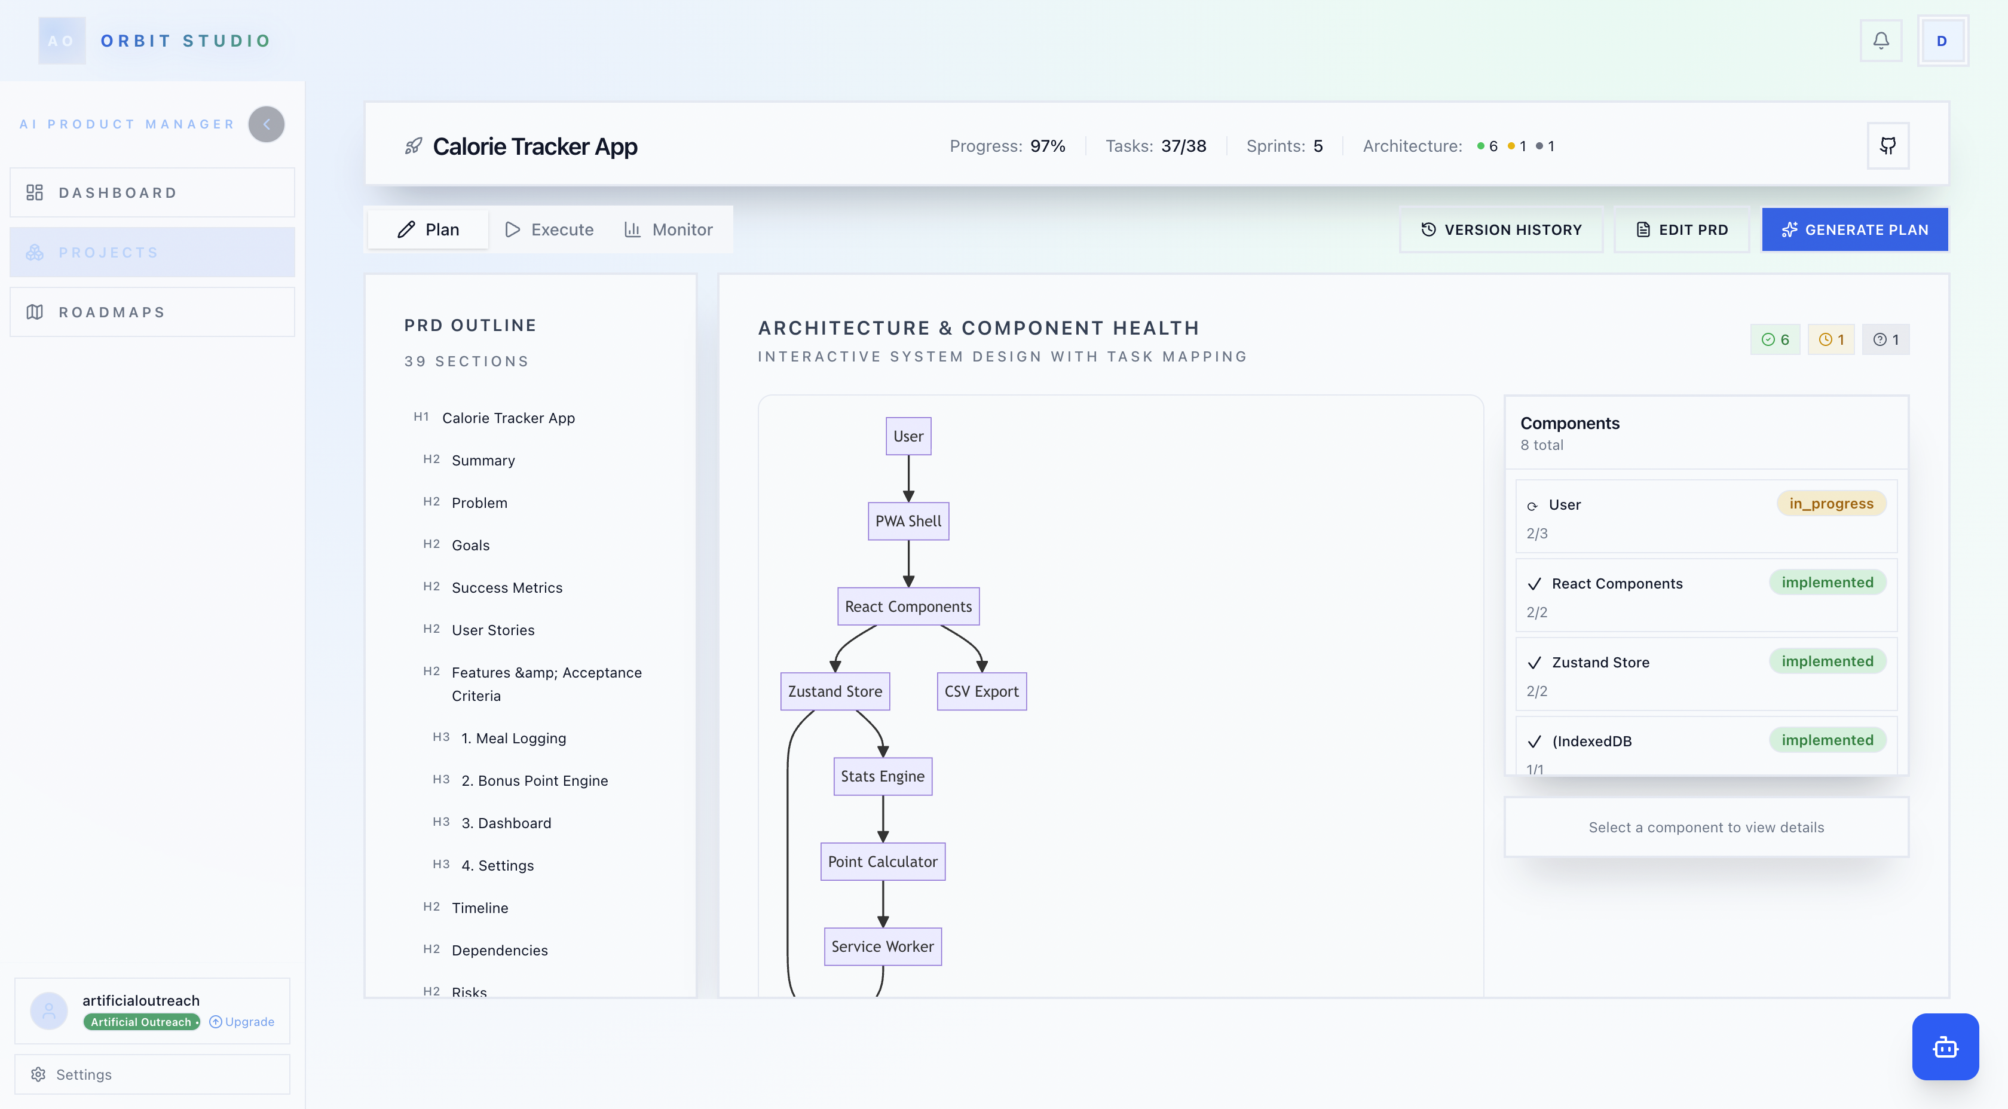Open the GitHub icon in the project header
2008x1109 pixels.
click(x=1887, y=145)
